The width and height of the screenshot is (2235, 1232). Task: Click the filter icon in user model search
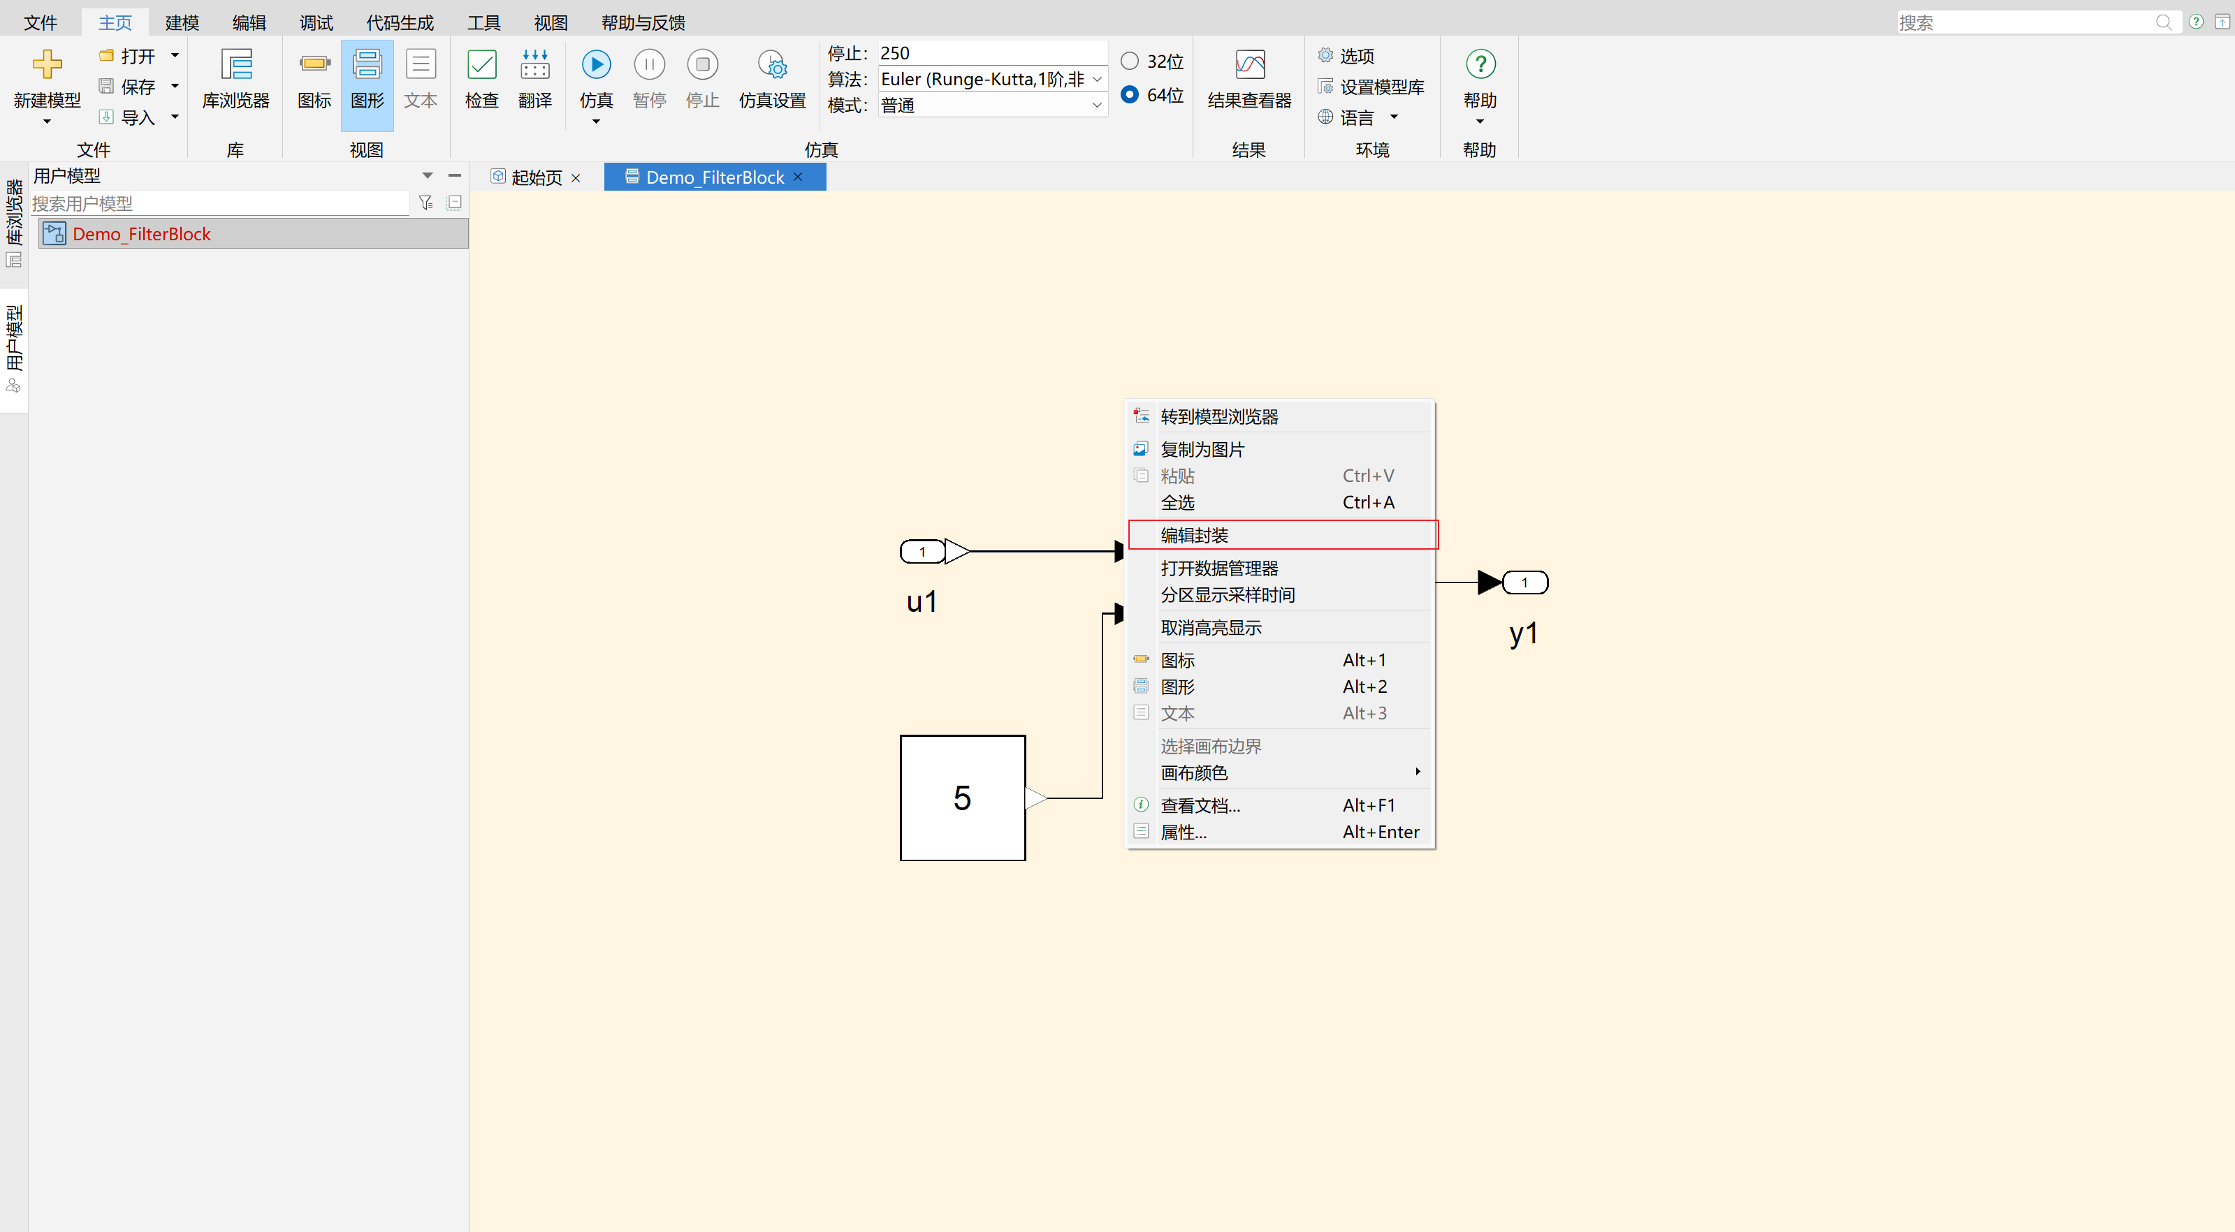click(x=425, y=203)
